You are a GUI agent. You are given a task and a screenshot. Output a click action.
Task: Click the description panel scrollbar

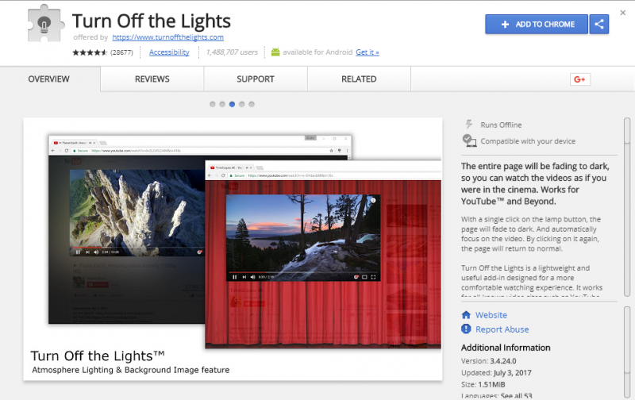click(x=627, y=206)
